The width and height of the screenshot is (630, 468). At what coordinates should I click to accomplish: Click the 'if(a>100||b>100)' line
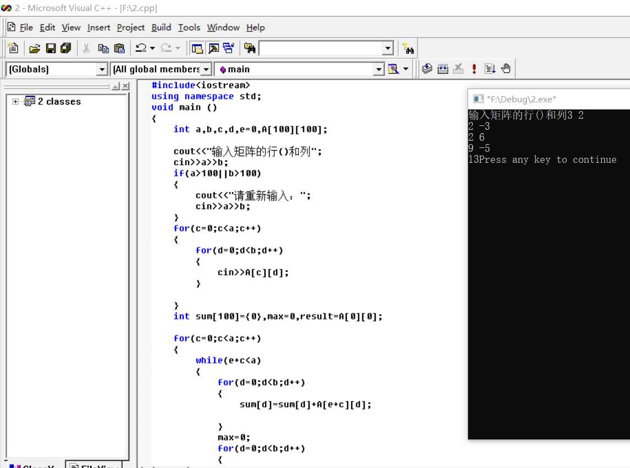pos(218,173)
